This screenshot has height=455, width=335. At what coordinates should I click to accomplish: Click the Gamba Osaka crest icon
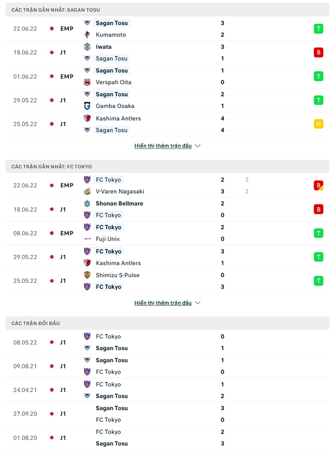point(87,106)
